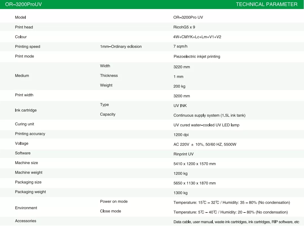304x226 pixels.
Task: Select the Print head row label
Action: (24, 27)
